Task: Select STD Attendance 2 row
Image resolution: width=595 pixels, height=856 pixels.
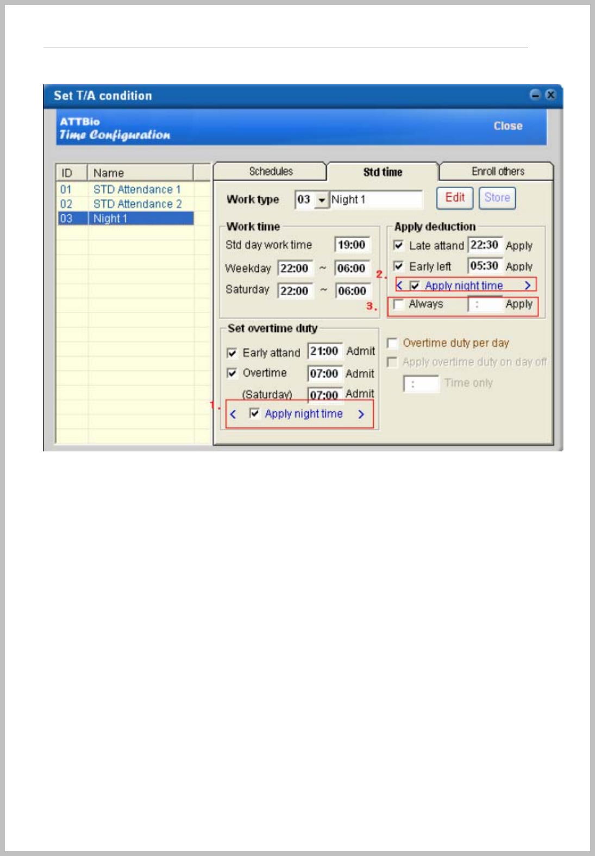Action: point(126,204)
